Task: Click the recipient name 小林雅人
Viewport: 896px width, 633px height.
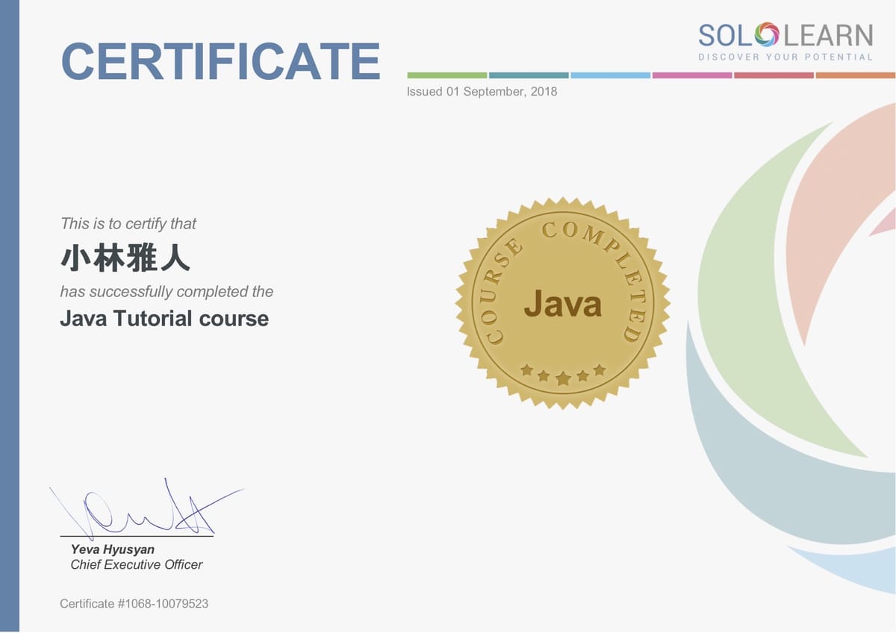Action: [125, 258]
